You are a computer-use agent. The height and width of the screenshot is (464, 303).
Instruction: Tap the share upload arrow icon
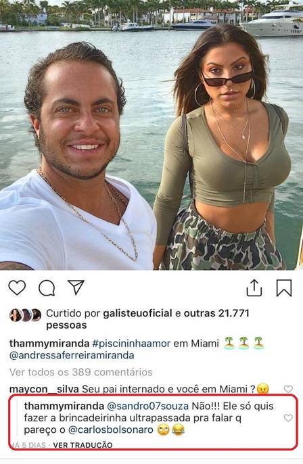click(x=254, y=287)
